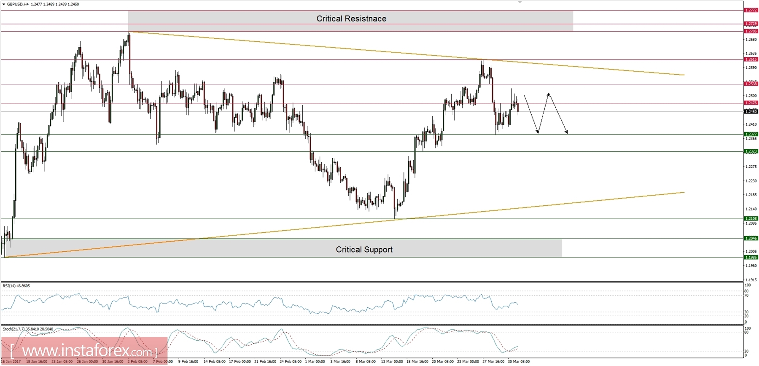The image size is (759, 366).
Task: Click the 1.2185 value on price scale
Action: point(751,195)
